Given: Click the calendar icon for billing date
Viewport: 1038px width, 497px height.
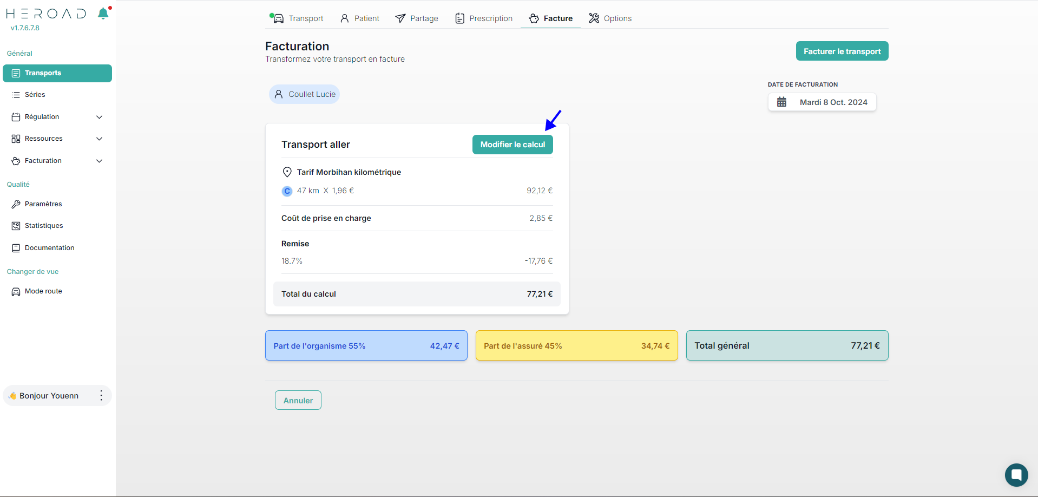Looking at the screenshot, I should [781, 102].
